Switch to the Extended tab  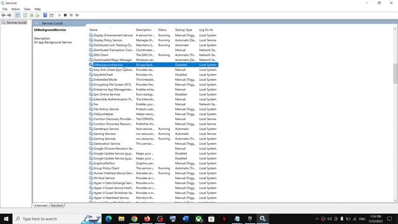41,205
